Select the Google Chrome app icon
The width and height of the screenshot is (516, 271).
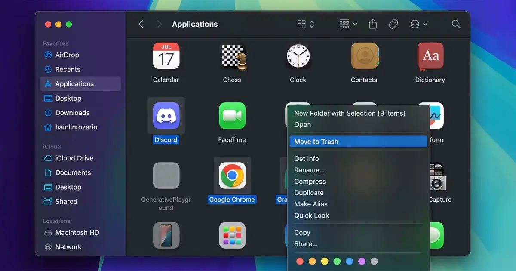pyautogui.click(x=232, y=176)
